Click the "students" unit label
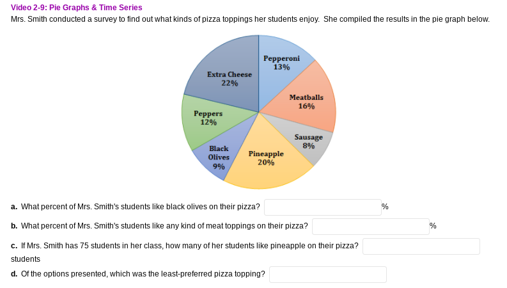Image resolution: width=507 pixels, height=288 pixels. [26, 259]
